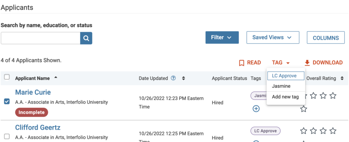Open the Date Updated help question icon
The image size is (349, 142).
point(173,78)
